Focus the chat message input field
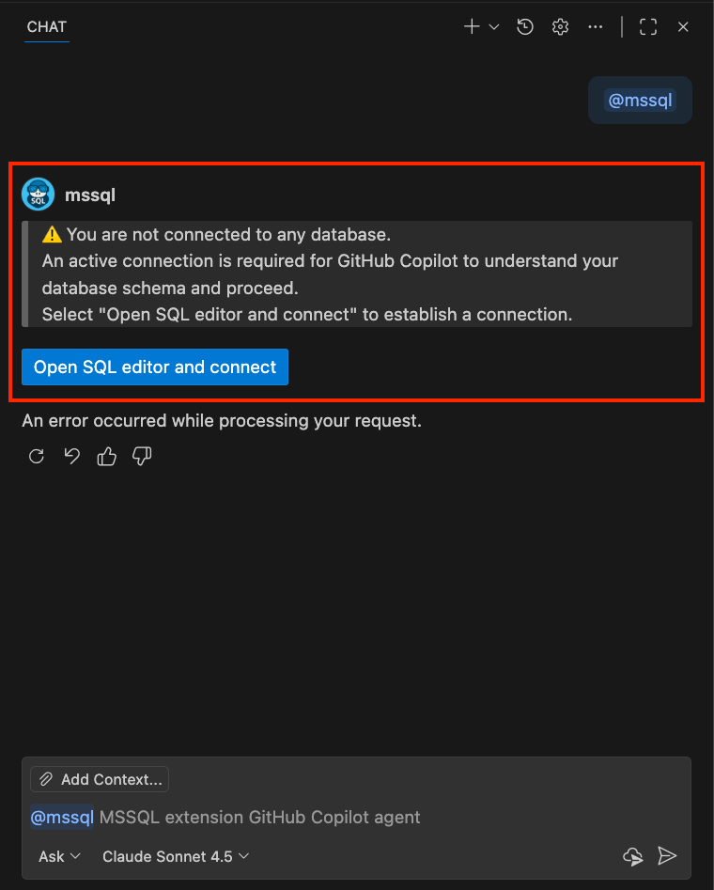Viewport: 714px width, 890px height. (x=282, y=817)
